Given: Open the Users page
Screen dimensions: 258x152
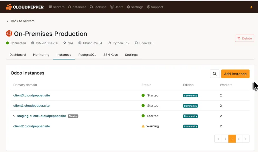Looking at the screenshot, I should click(117, 7).
